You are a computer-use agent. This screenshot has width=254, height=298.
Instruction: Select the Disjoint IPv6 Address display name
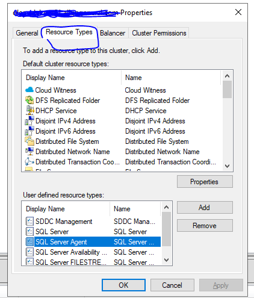pyautogui.click(x=66, y=131)
